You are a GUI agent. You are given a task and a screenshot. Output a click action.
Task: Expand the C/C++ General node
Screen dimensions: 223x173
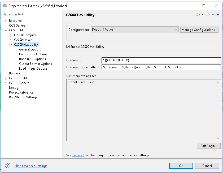tap(6, 83)
